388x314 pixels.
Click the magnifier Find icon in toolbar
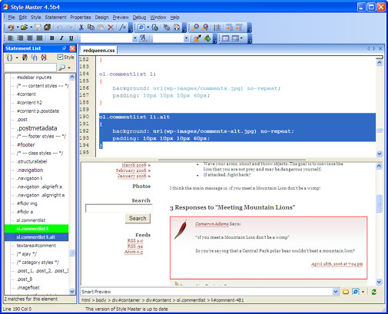pyautogui.click(x=195, y=28)
